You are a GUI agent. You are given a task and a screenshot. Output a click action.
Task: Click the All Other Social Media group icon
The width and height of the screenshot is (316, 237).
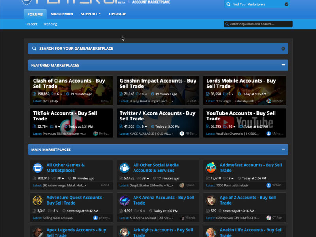point(124,168)
